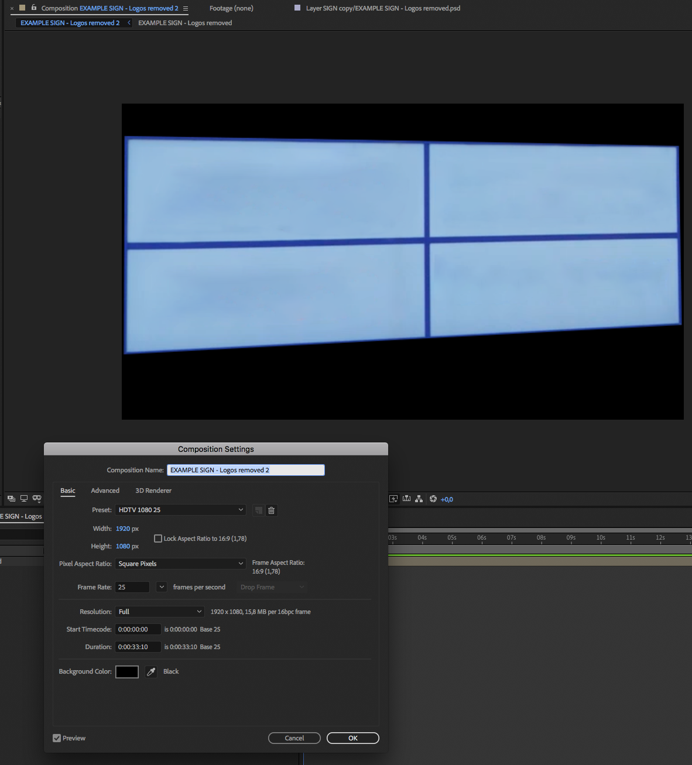Uncheck the Preview checkbox
Image resolution: width=692 pixels, height=765 pixels.
(x=57, y=738)
